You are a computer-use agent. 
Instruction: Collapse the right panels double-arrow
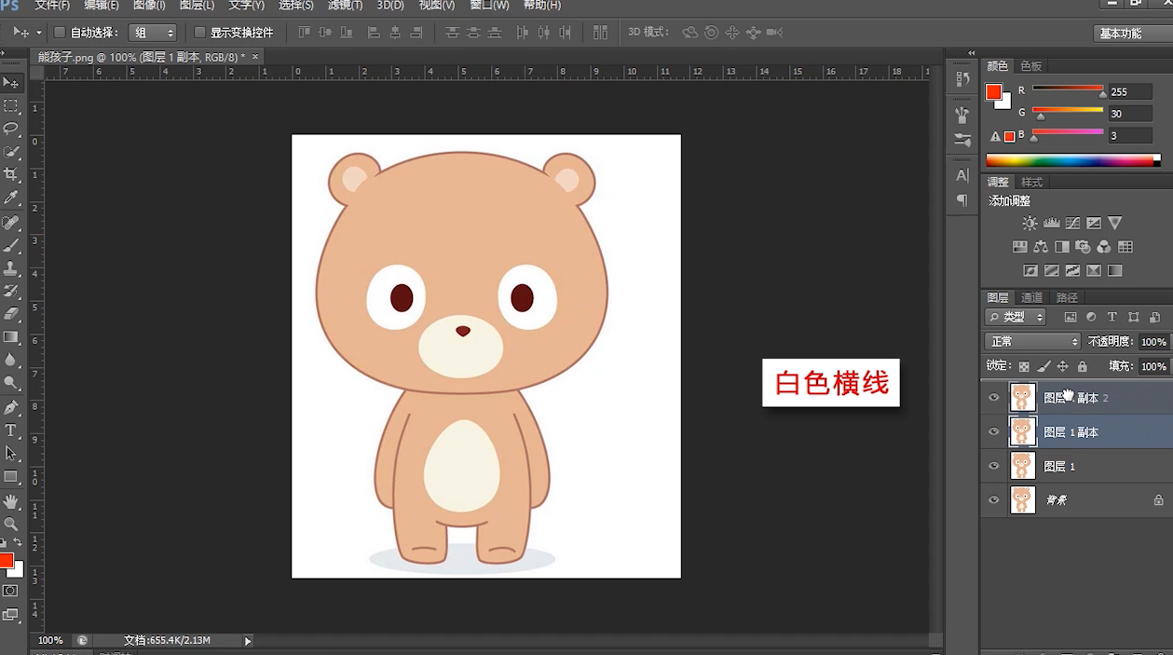pyautogui.click(x=972, y=53)
